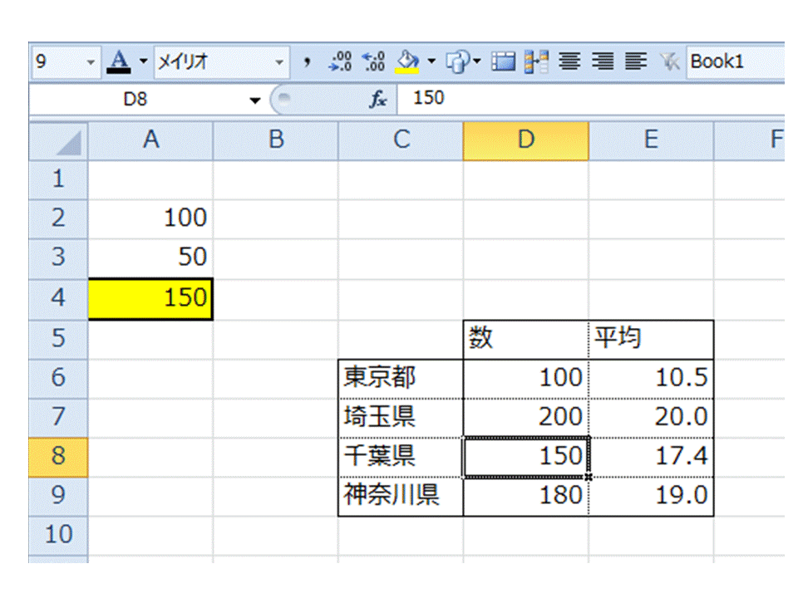Select the 東京都 cell

[x=401, y=379]
